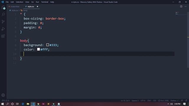Click style.css in the breadcrumb
The image size is (189, 106).
15,11
